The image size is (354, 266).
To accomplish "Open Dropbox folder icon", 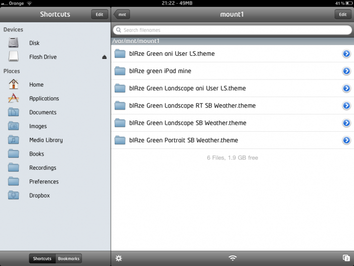I will click(x=13, y=195).
